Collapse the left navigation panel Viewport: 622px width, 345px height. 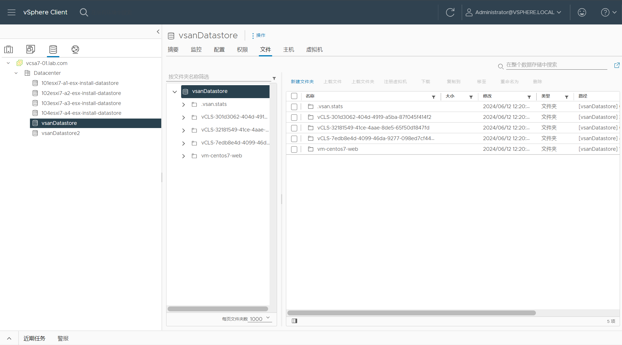[x=158, y=32]
